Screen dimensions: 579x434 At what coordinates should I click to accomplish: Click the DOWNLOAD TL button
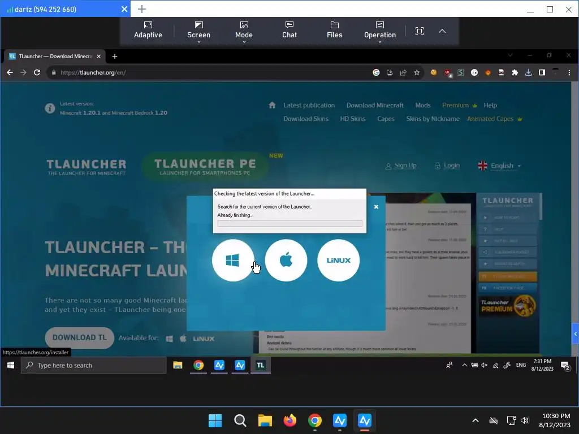(79, 338)
